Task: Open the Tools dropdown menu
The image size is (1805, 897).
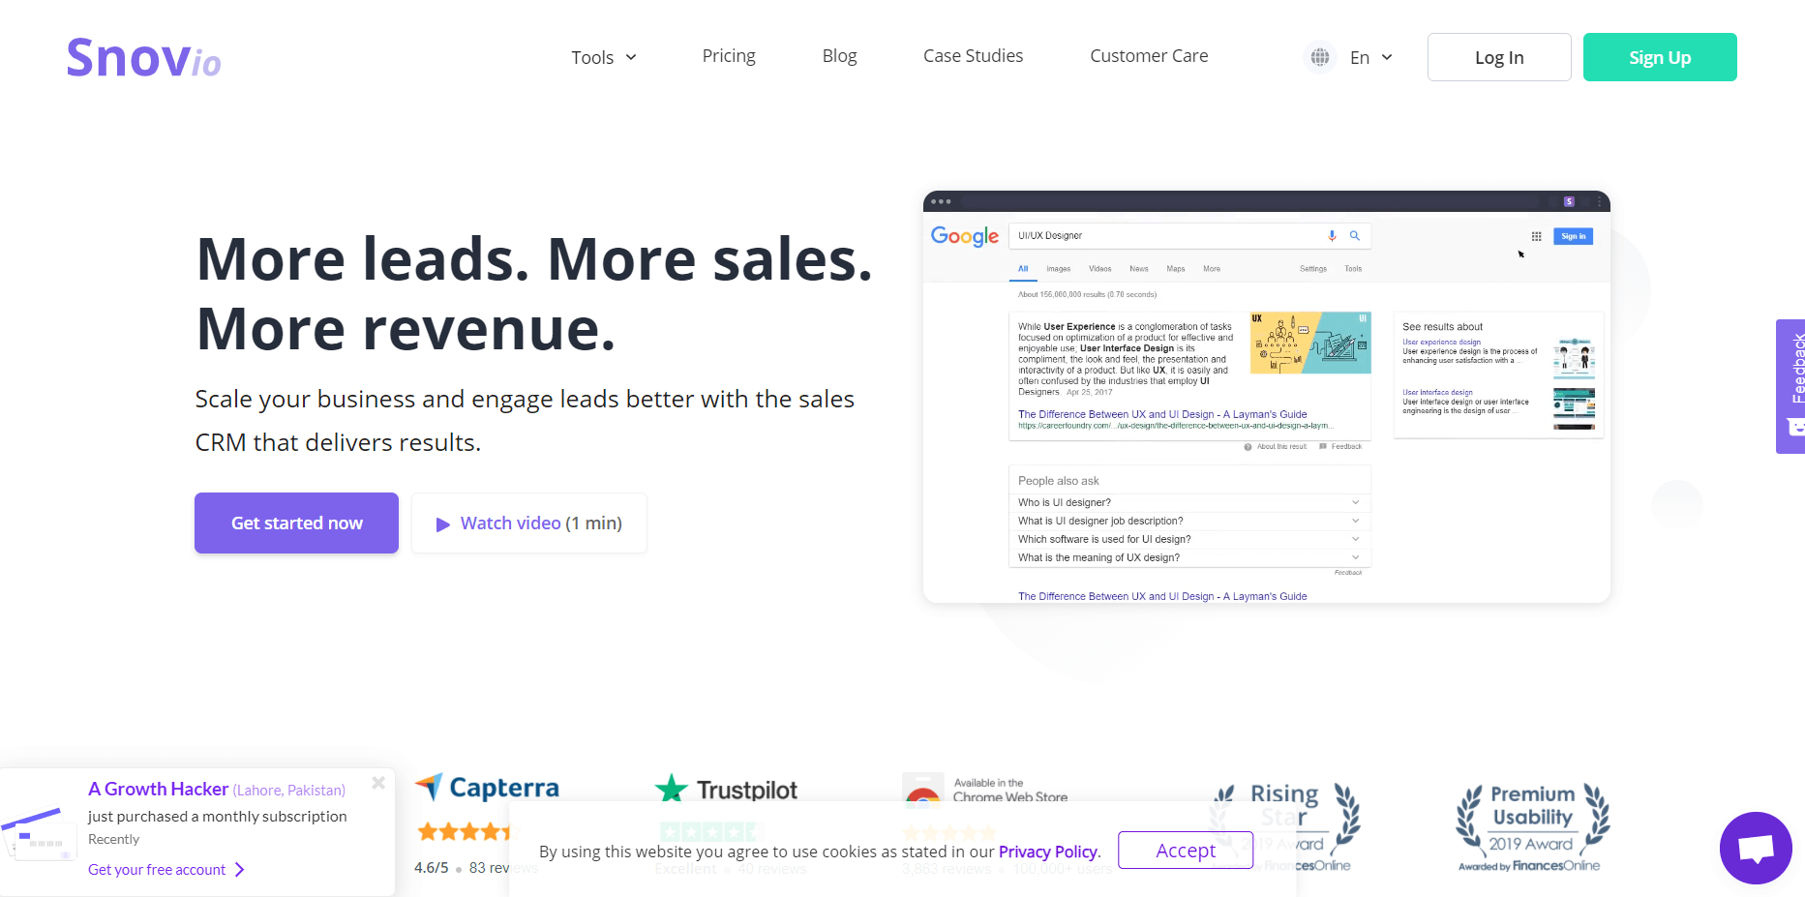Action: (604, 57)
